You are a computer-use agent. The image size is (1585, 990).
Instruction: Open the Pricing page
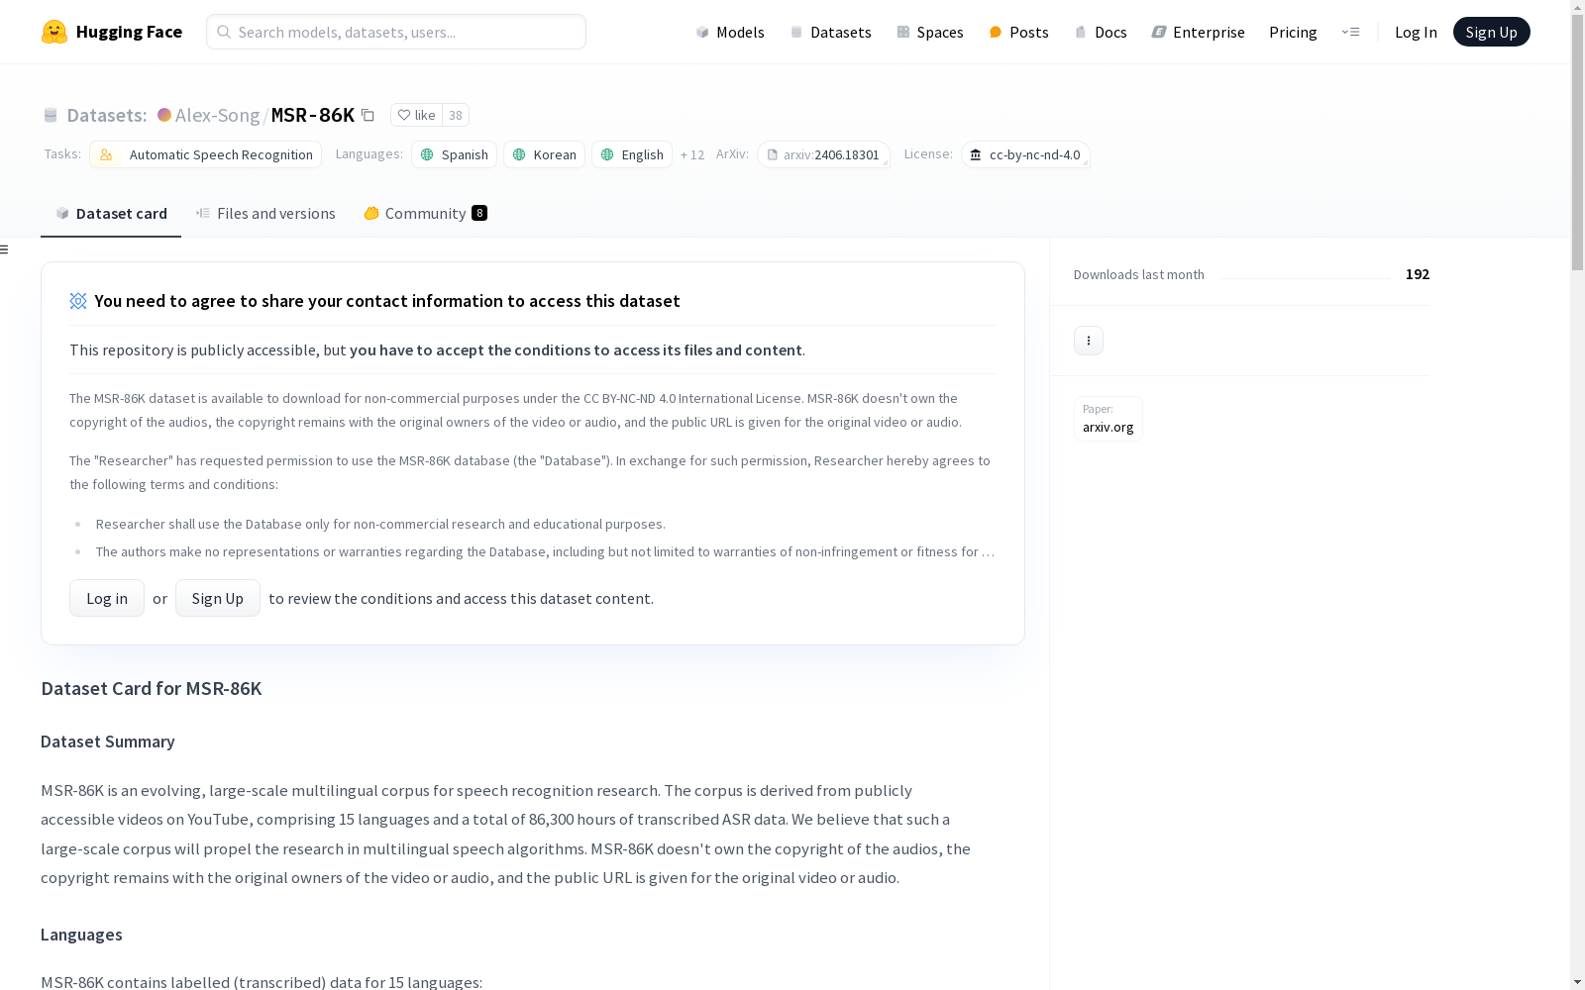(x=1293, y=32)
